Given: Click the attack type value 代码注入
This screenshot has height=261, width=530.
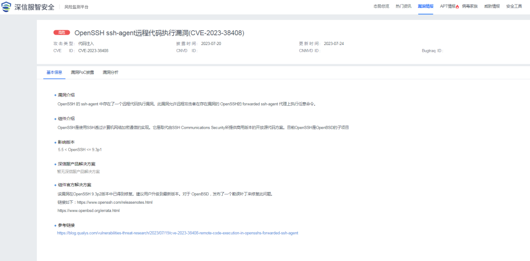Looking at the screenshot, I should tap(86, 44).
